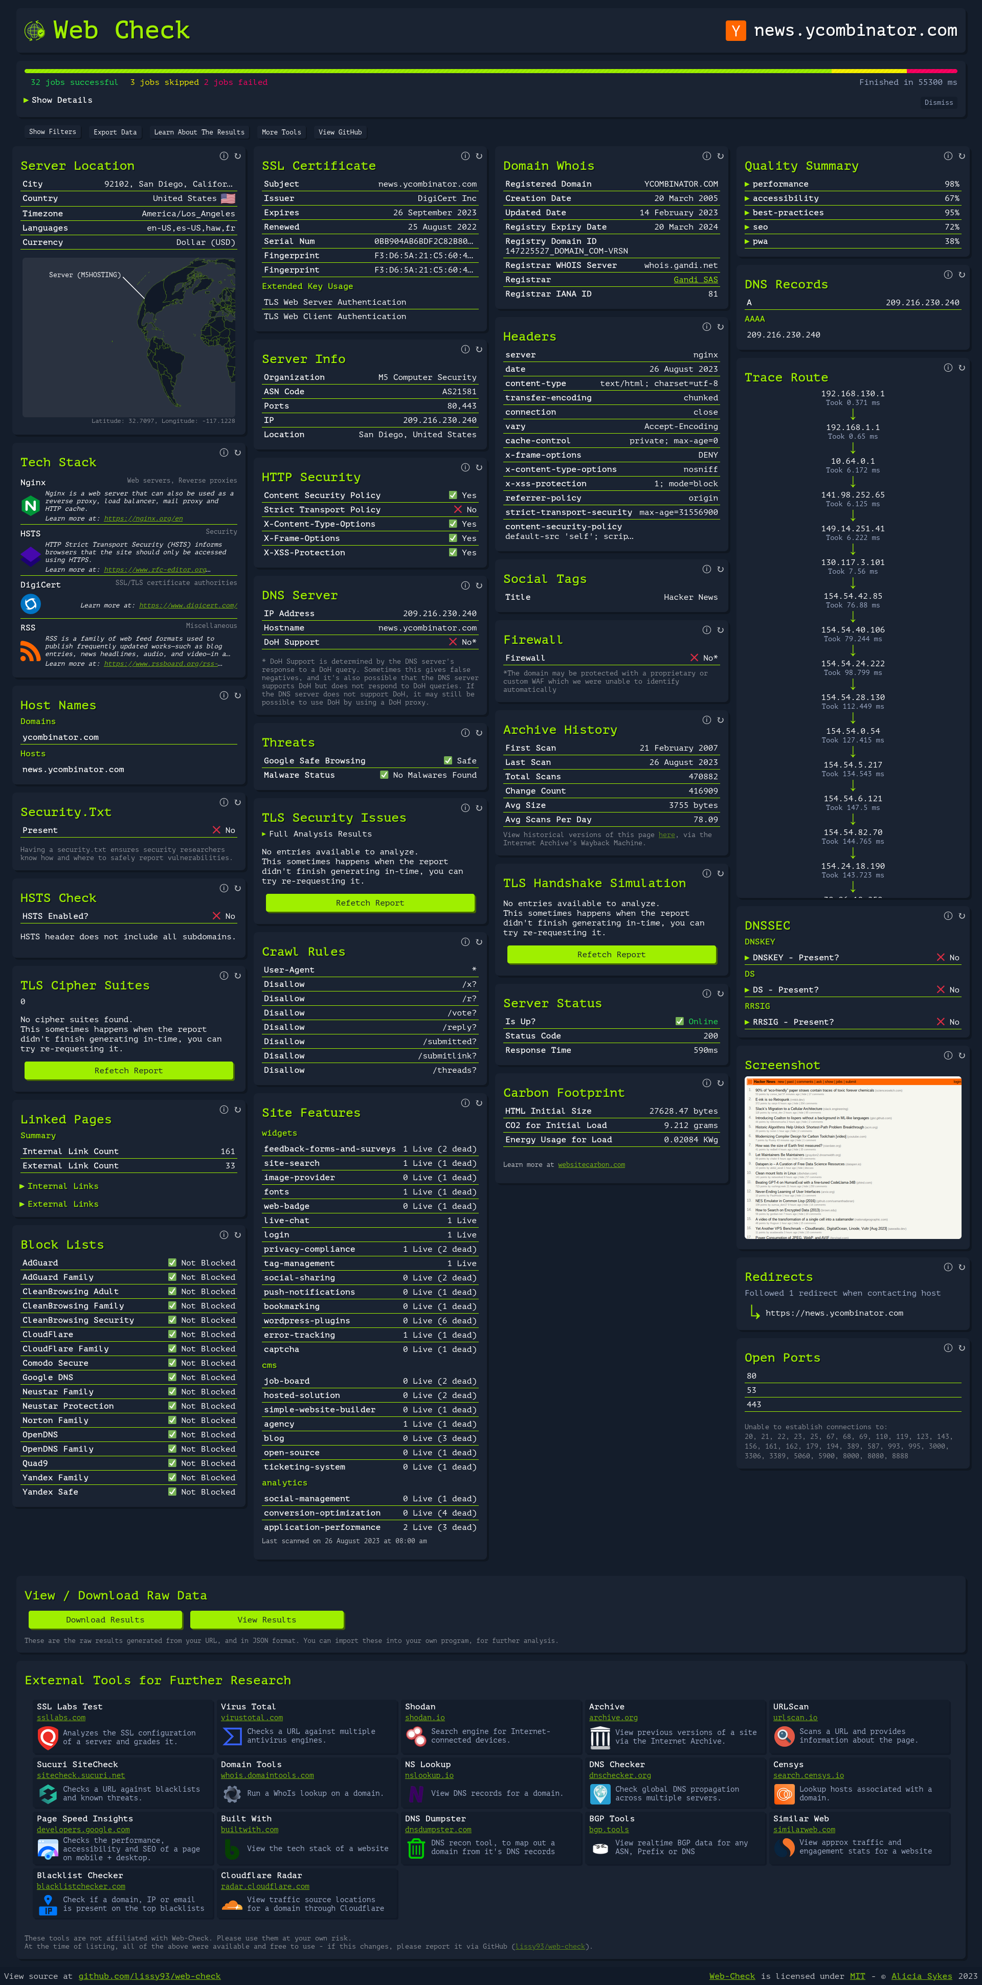The height and width of the screenshot is (1985, 982).
Task: Expand Show Details disclosure
Action: tap(58, 100)
